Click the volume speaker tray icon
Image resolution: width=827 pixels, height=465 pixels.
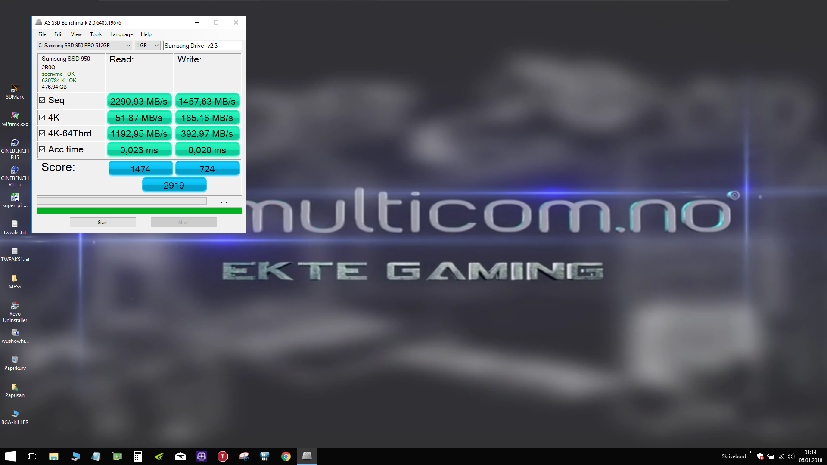(x=790, y=456)
